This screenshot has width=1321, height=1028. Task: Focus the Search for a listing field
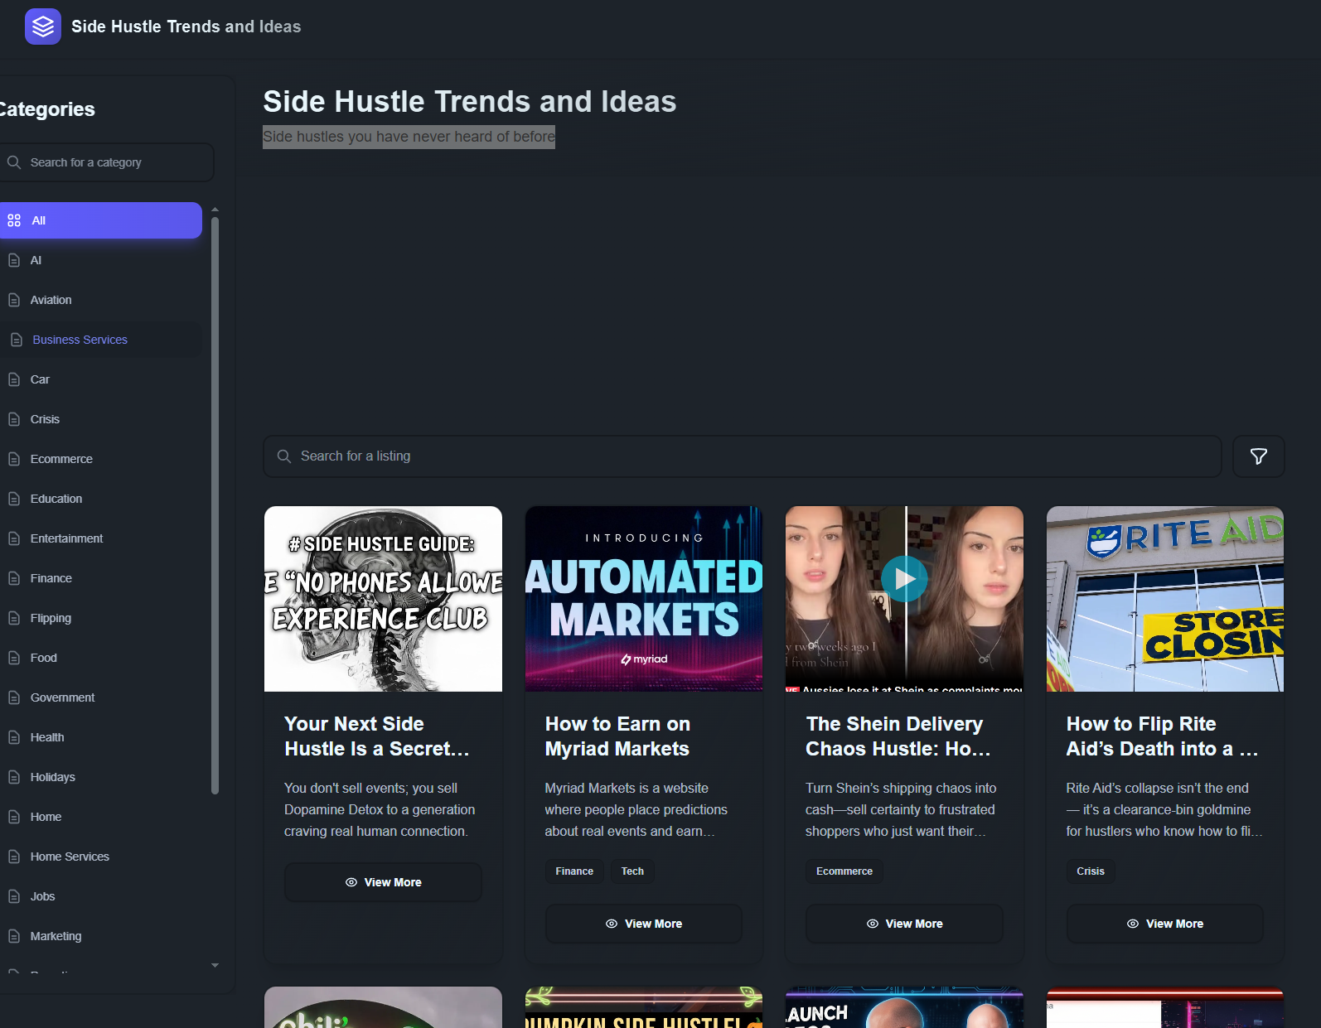click(x=743, y=456)
